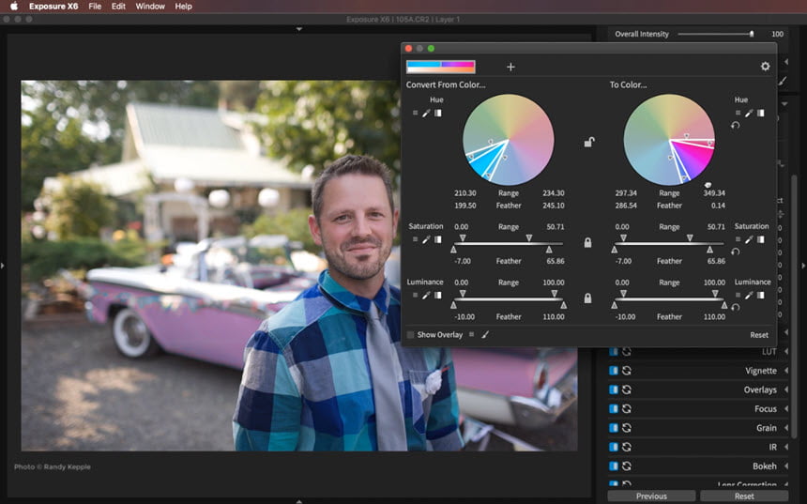This screenshot has height=504, width=807.
Task: Pick target hue with the To Color eyedropper
Action: (x=749, y=114)
